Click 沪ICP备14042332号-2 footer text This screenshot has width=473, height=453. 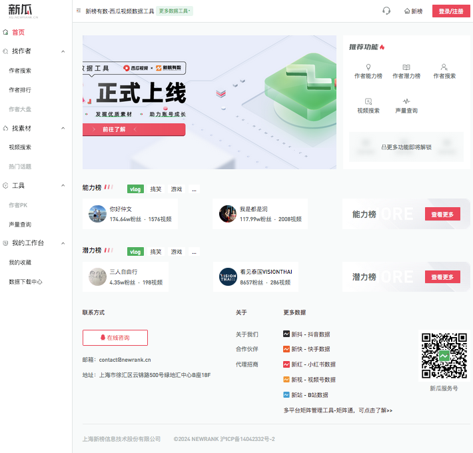pos(247,439)
